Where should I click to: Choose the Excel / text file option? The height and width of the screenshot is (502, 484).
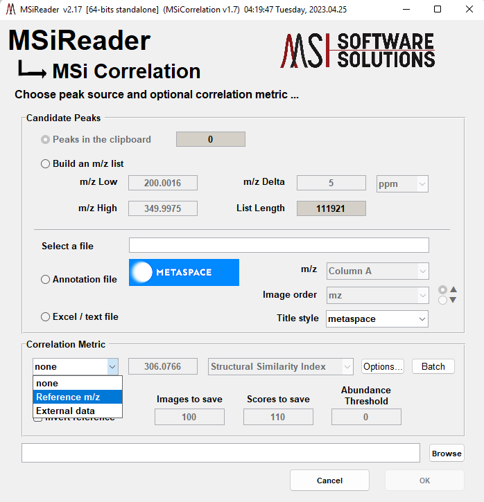pyautogui.click(x=45, y=317)
